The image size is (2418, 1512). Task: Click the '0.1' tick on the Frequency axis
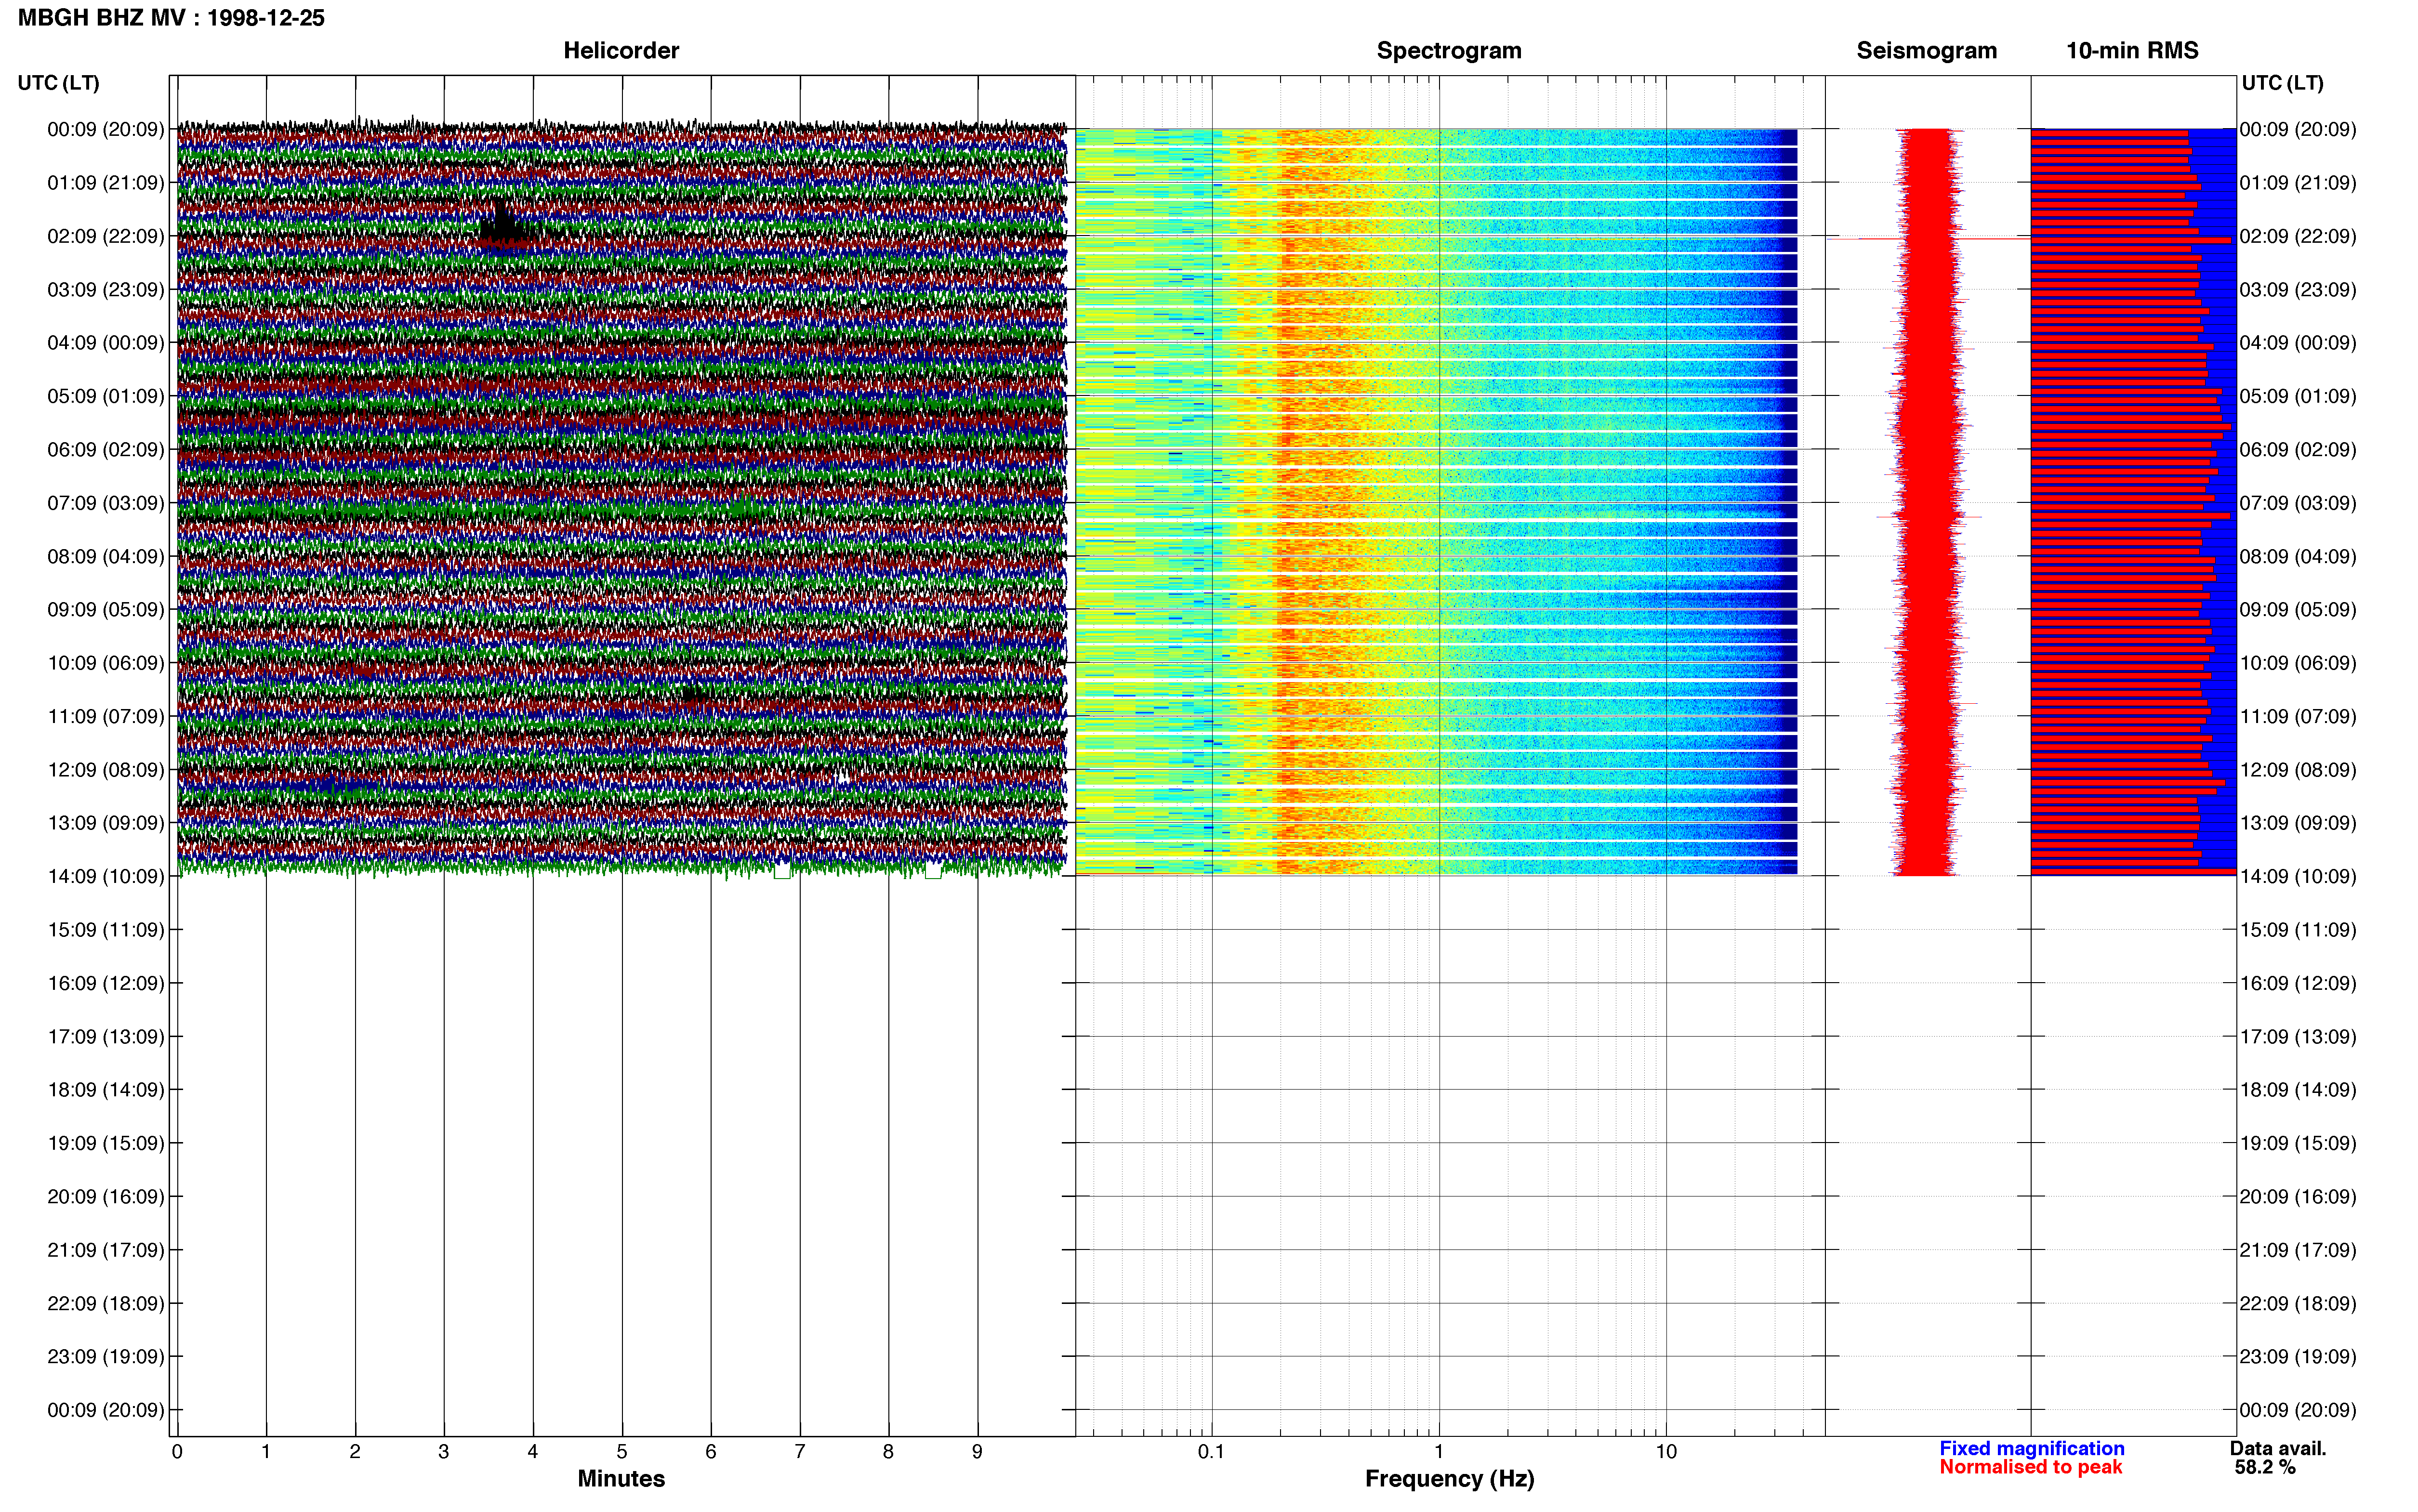[x=1211, y=1452]
